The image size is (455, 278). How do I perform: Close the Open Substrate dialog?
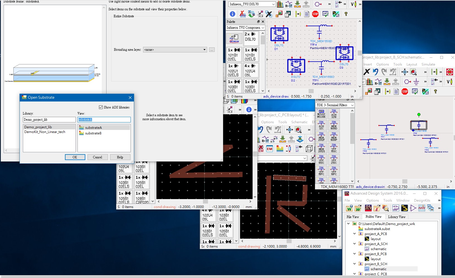coord(130,98)
